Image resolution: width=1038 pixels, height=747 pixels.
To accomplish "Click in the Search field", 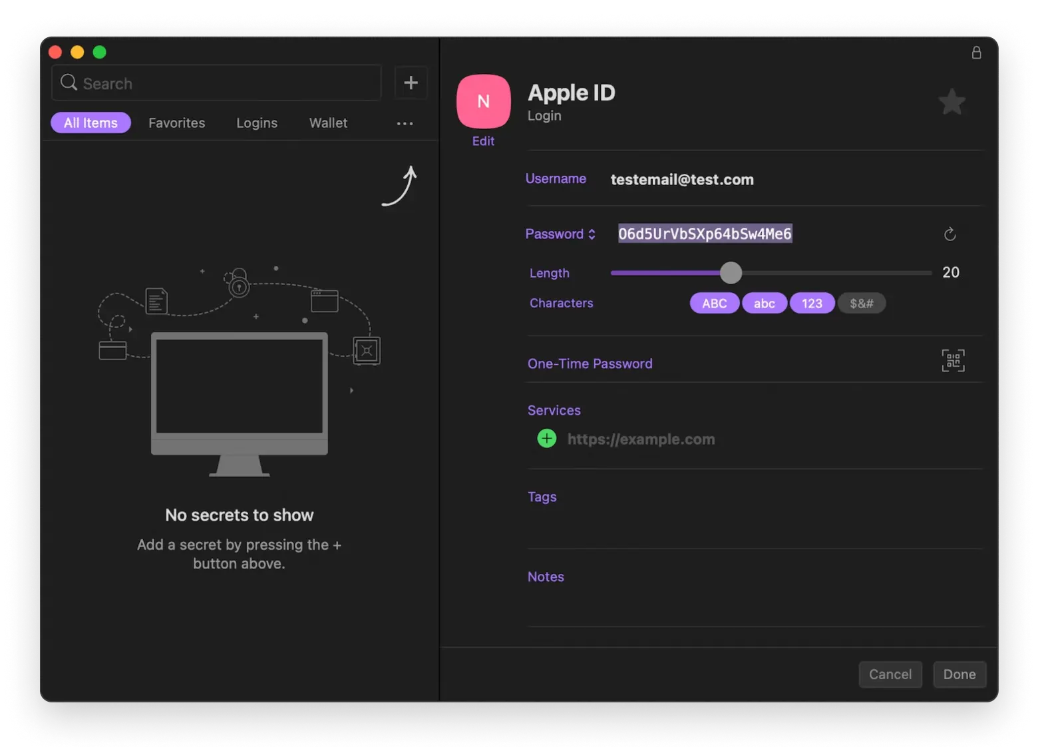I will tap(216, 83).
